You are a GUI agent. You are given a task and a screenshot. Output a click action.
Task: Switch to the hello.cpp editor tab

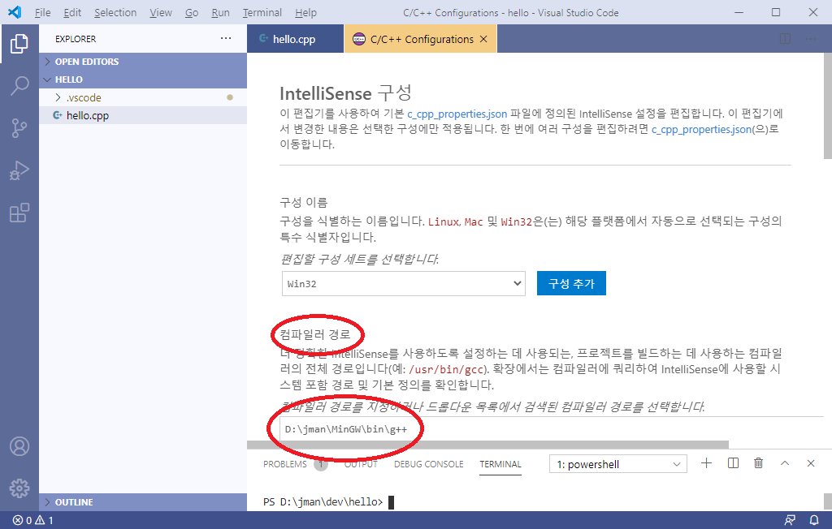[x=296, y=39]
